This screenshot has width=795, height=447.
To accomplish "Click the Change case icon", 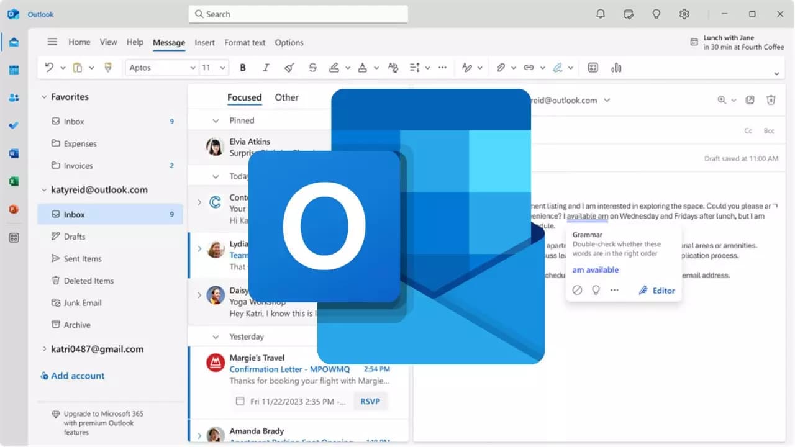I will pyautogui.click(x=393, y=68).
